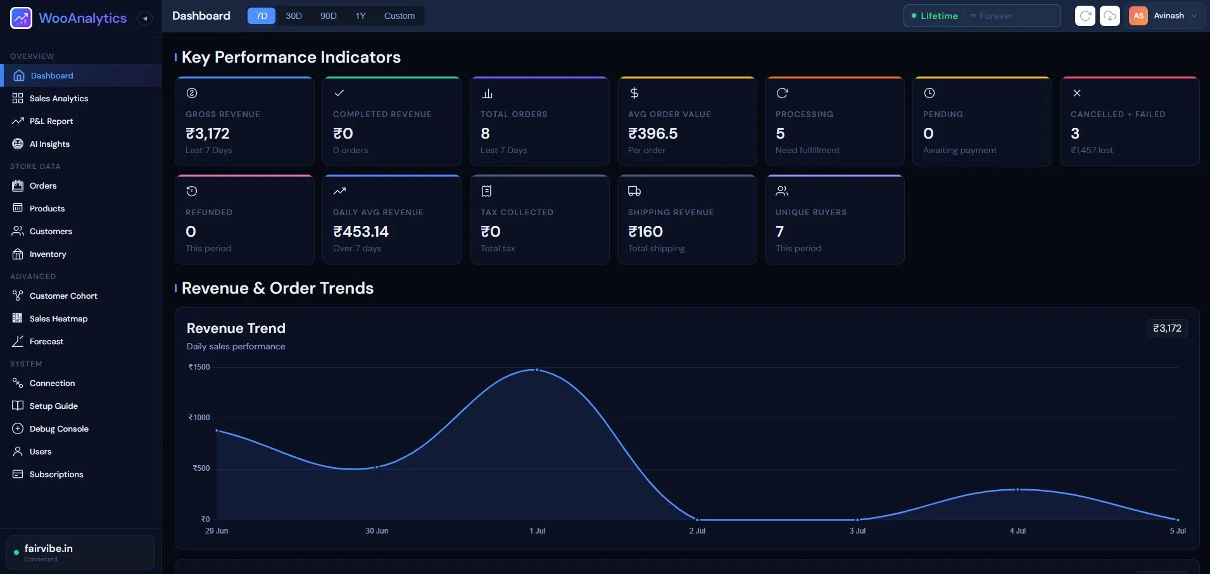Click the ₹453.14 daily average value
1210x574 pixels.
coord(361,232)
